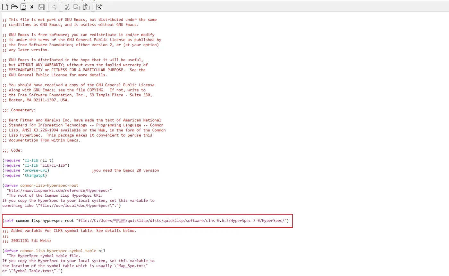Click docstring 'The root of the Common Lisp HyperSpec URL.'
The width and height of the screenshot is (449, 276).
tap(55, 195)
